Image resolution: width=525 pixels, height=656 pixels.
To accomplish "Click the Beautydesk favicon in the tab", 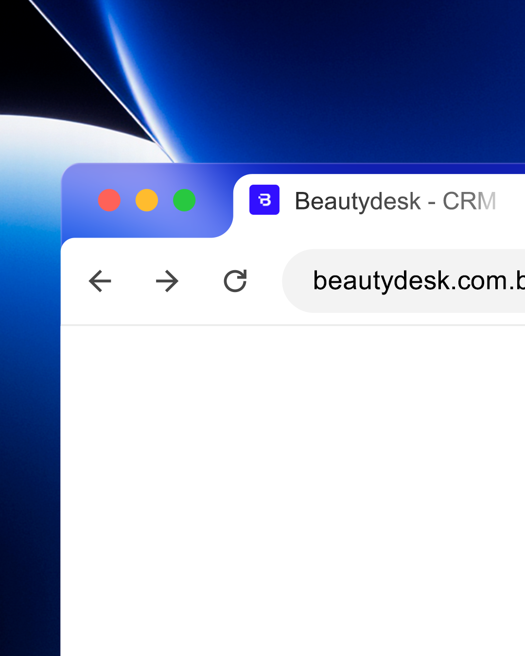I will pos(264,200).
